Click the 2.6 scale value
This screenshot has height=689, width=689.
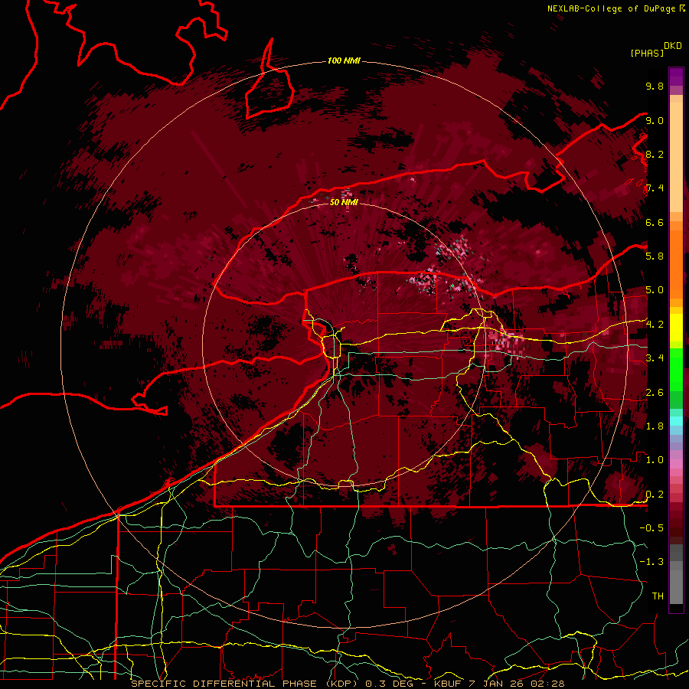click(x=655, y=392)
